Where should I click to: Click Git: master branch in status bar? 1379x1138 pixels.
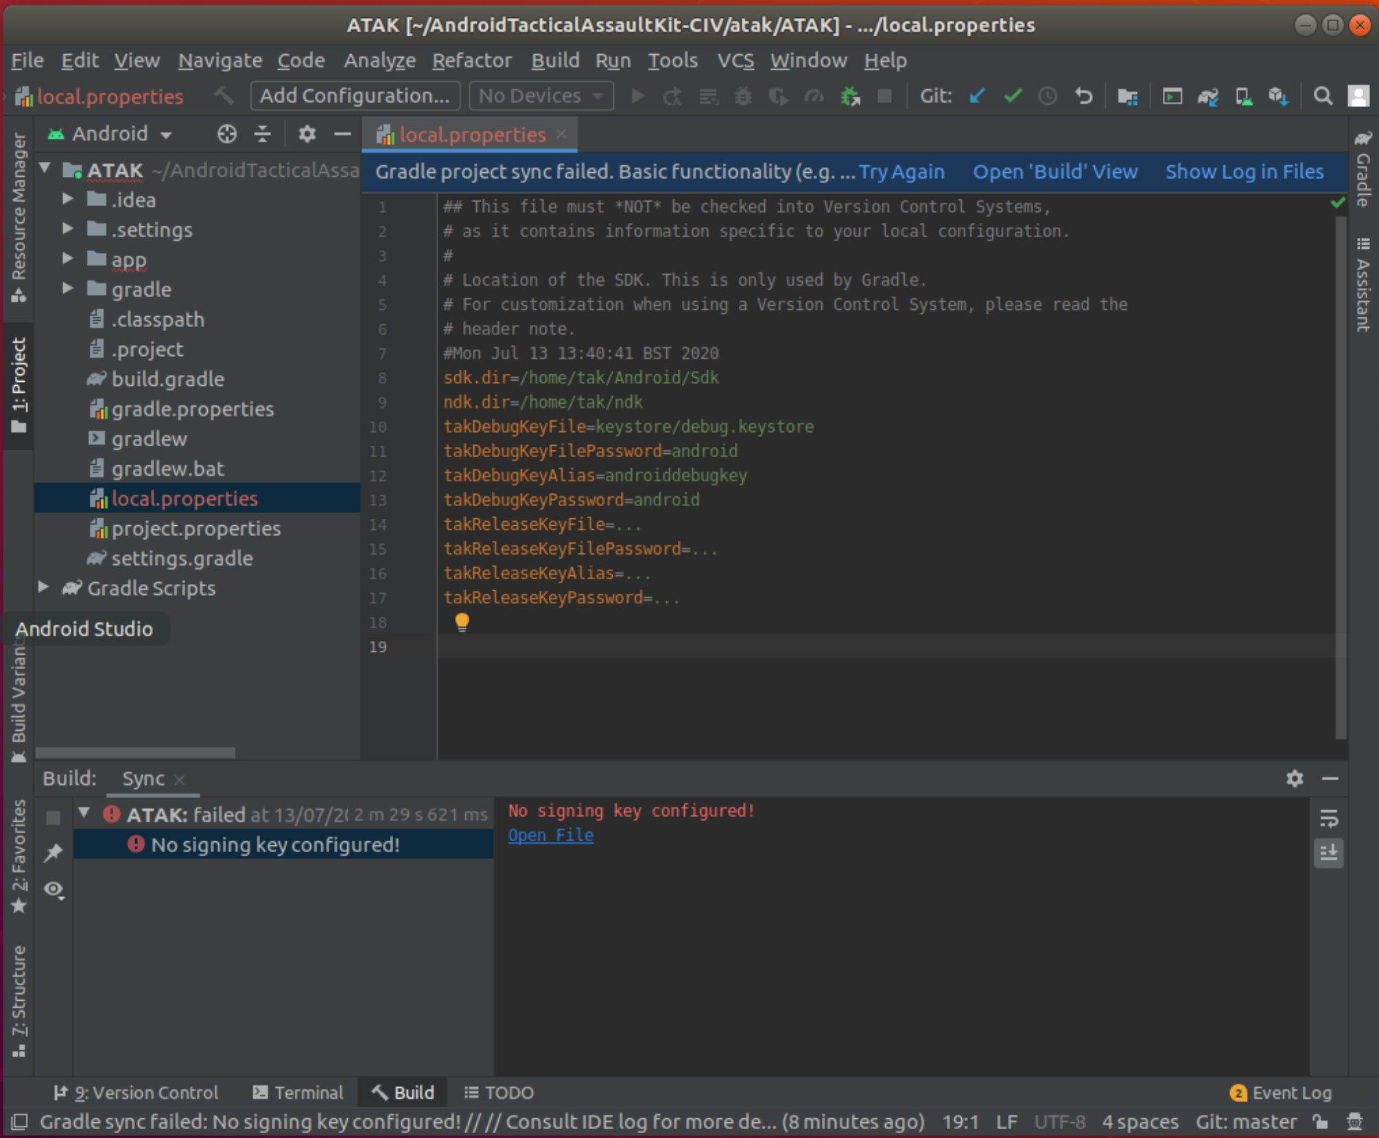[x=1246, y=1122]
